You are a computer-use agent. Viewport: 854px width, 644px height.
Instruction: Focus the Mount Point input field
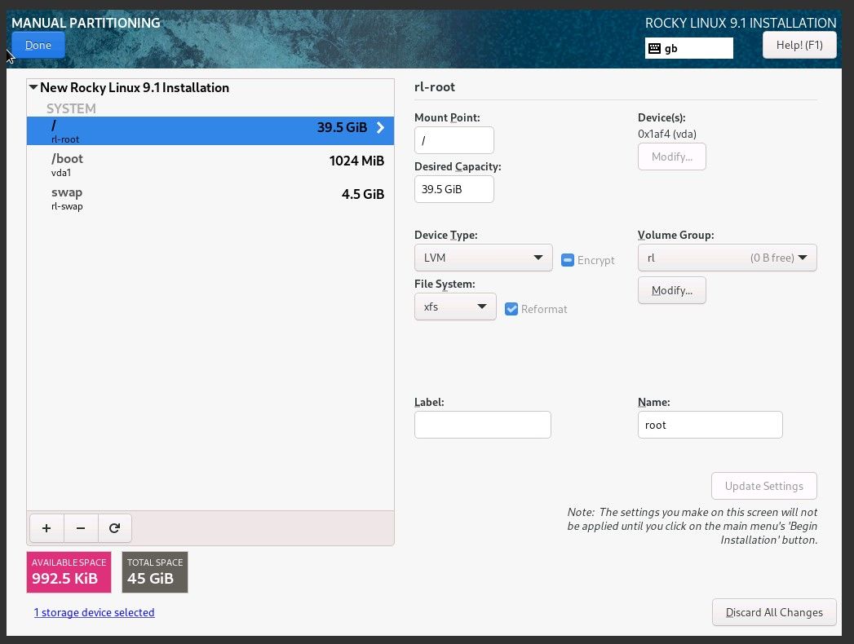click(x=454, y=140)
